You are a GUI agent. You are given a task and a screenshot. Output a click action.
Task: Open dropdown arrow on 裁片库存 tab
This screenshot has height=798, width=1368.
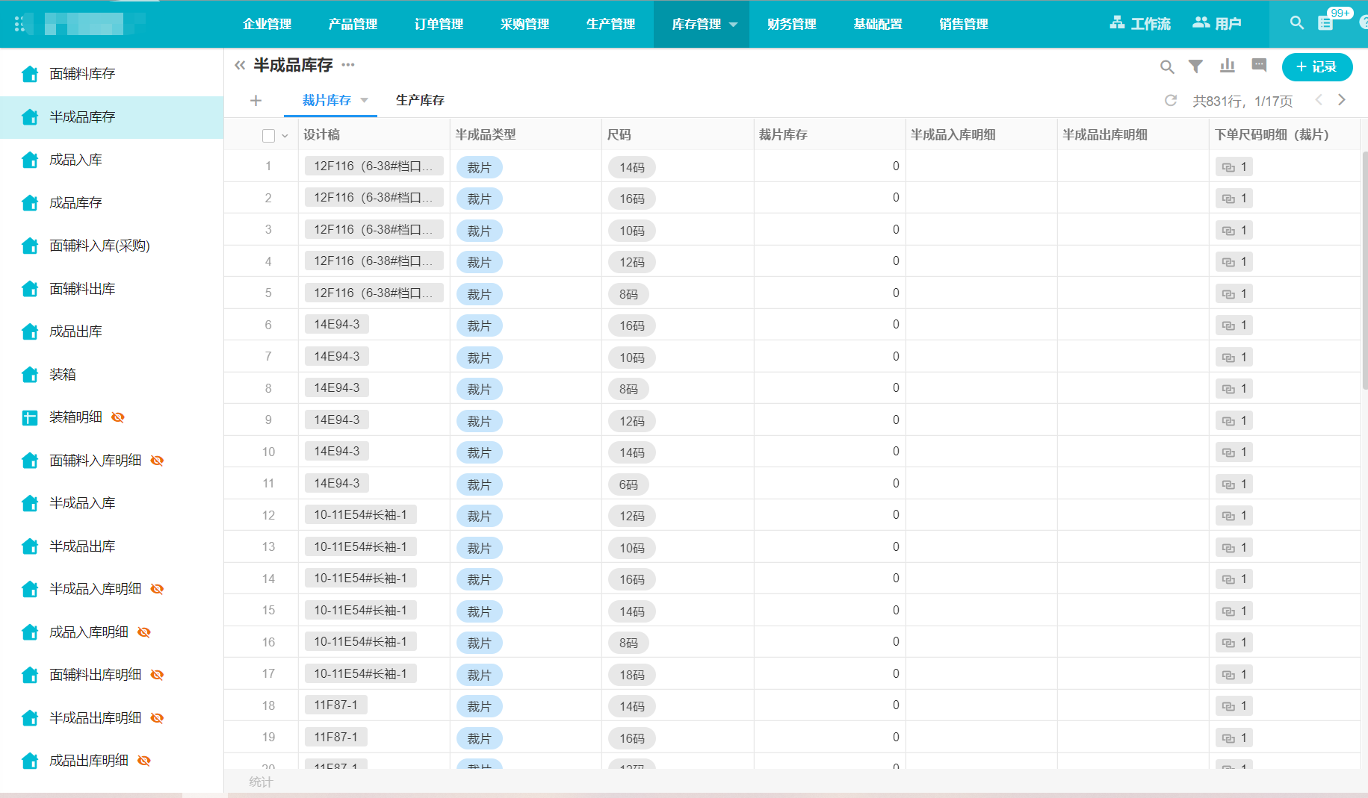click(x=365, y=101)
